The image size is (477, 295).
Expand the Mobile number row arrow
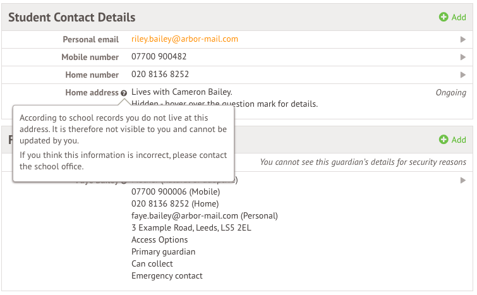tap(463, 57)
